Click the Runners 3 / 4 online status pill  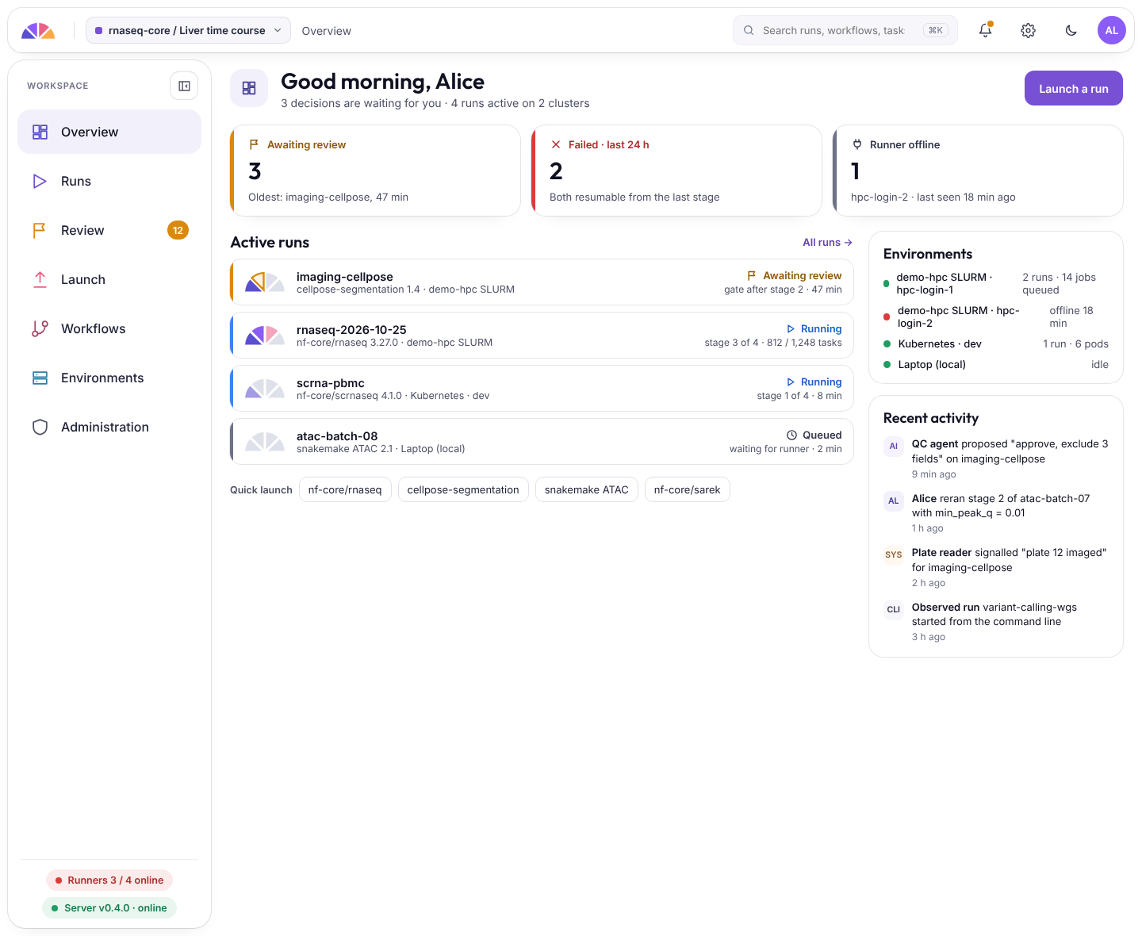(109, 880)
